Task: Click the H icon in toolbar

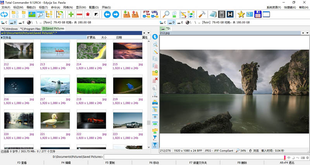Action: tap(230, 14)
